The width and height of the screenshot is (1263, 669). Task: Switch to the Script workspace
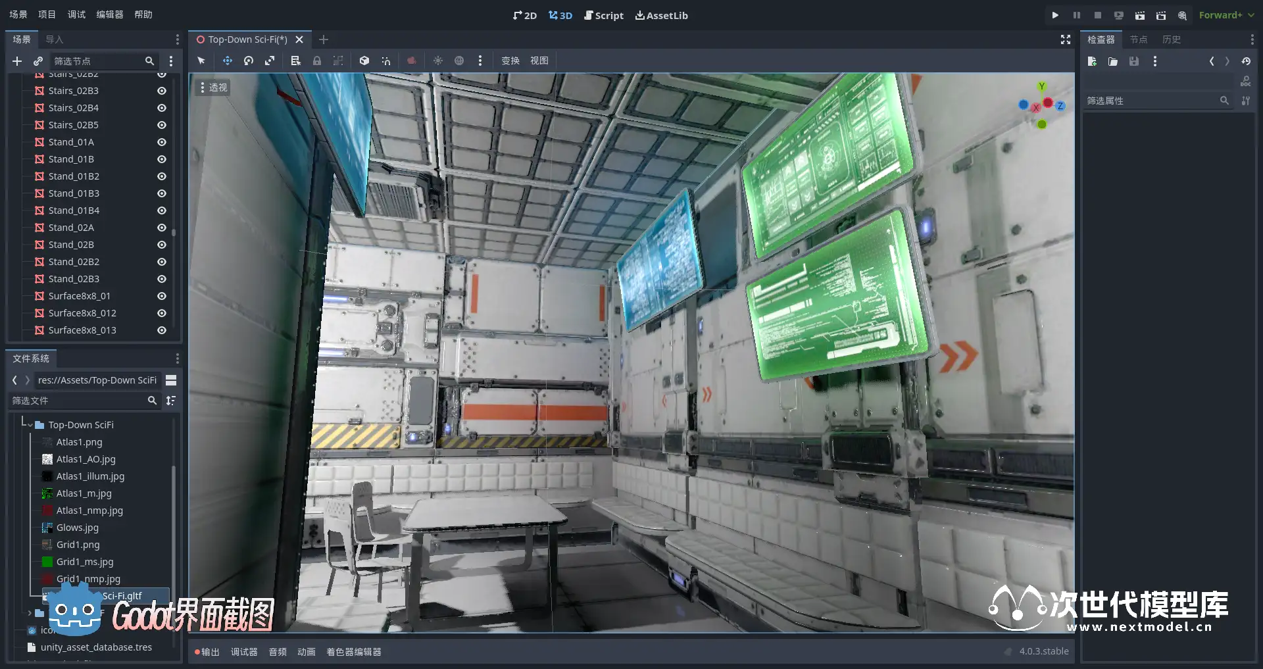pos(603,15)
